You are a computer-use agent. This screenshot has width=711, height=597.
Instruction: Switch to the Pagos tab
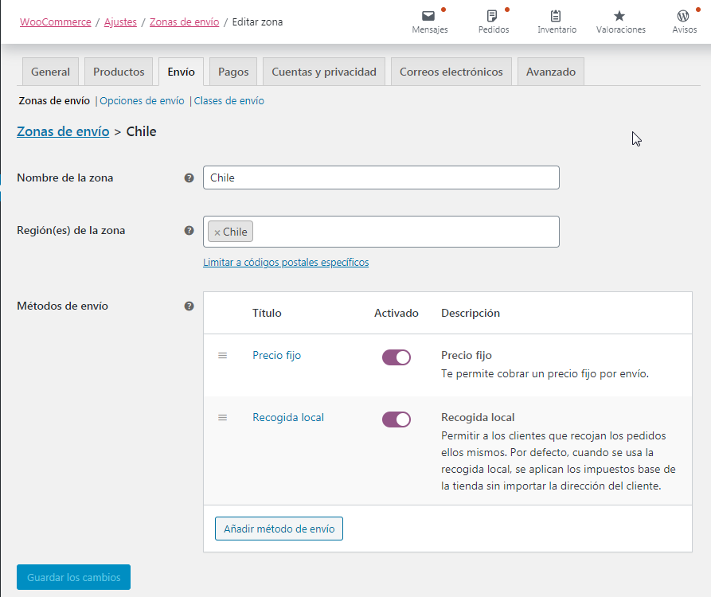pos(233,72)
